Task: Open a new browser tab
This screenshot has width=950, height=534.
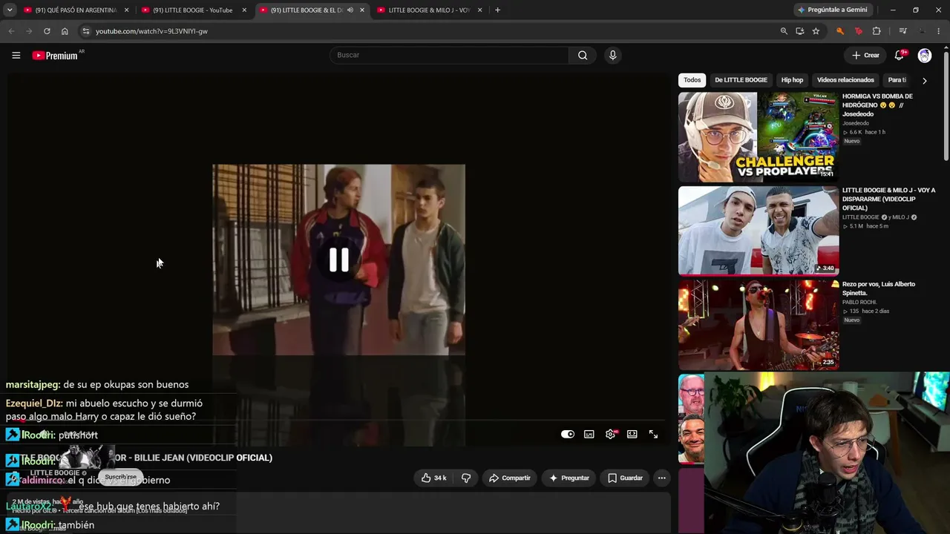Action: coord(497,10)
